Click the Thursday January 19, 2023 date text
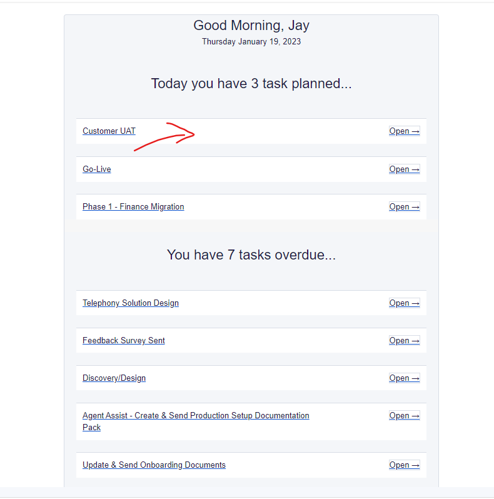 tap(251, 42)
